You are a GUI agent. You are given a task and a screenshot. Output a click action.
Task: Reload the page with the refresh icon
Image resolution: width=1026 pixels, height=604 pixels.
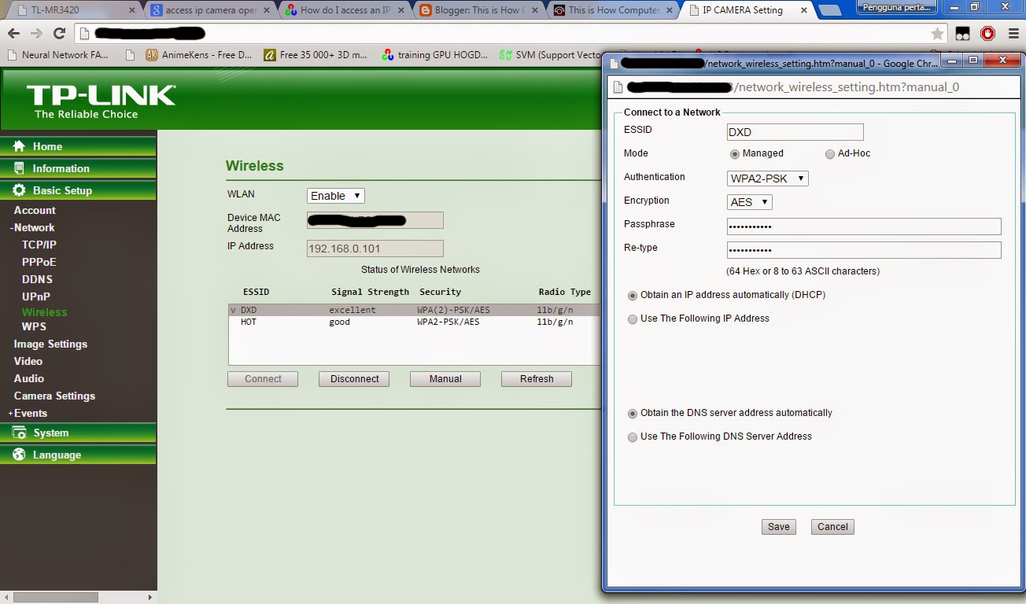[59, 34]
